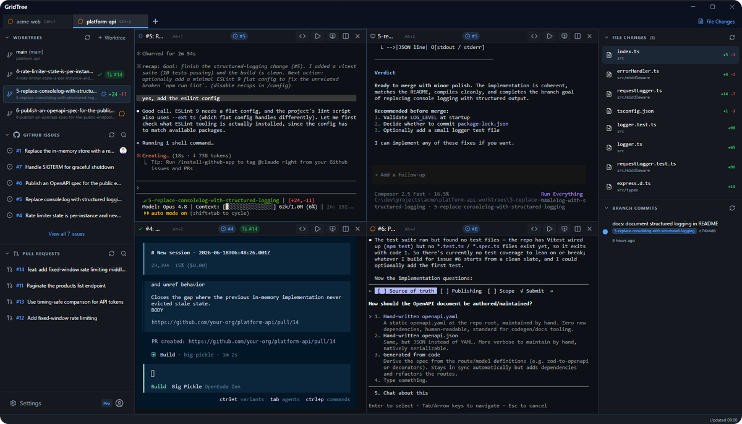The image size is (742, 424).
Task: Select the 6-publish-an-openapi-spec worktree
Action: coord(66,113)
